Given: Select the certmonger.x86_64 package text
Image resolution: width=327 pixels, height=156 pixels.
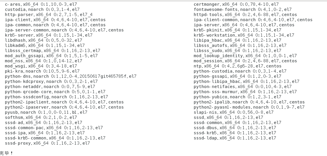Looking at the screenshot, I should pos(236,4).
